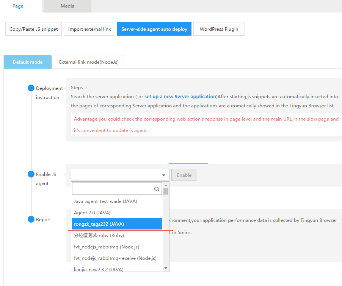Click the Enable JS agent step circle
342x286 pixels.
[x=31, y=174]
